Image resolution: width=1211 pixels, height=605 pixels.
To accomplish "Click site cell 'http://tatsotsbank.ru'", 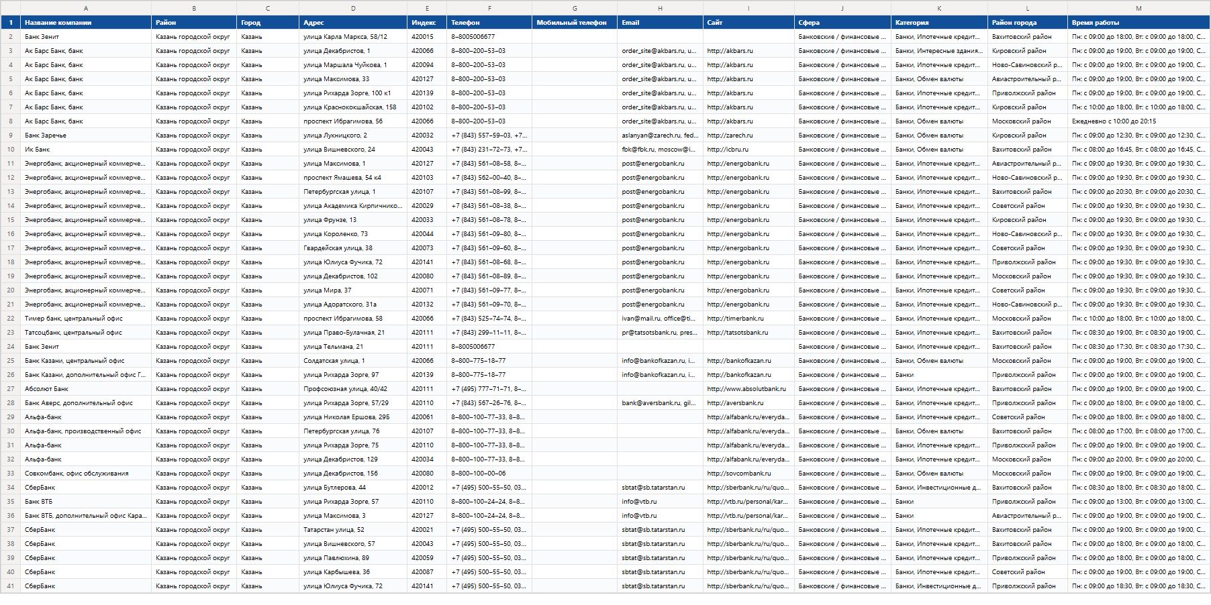I will (x=748, y=333).
